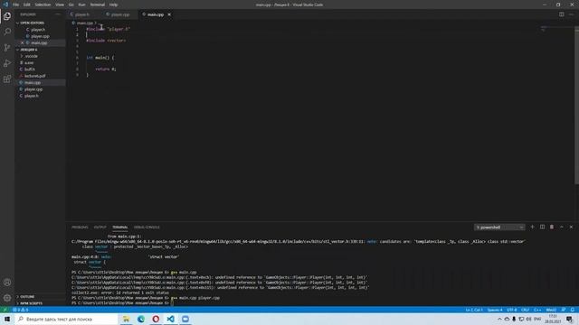Split the terminal panel
Viewport: 579px width, 325px height.
542,227
